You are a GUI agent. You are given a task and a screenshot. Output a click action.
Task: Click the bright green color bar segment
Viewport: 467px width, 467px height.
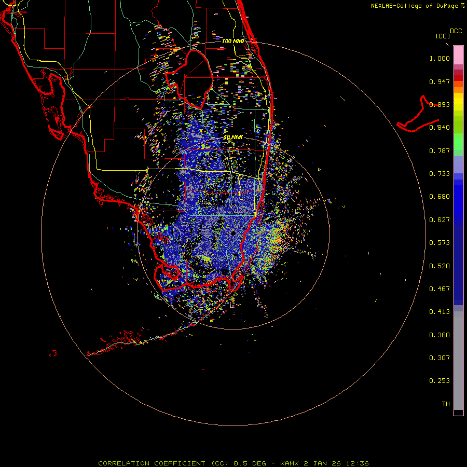pyautogui.click(x=458, y=142)
